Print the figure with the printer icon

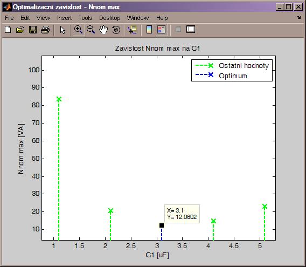pyautogui.click(x=45, y=30)
